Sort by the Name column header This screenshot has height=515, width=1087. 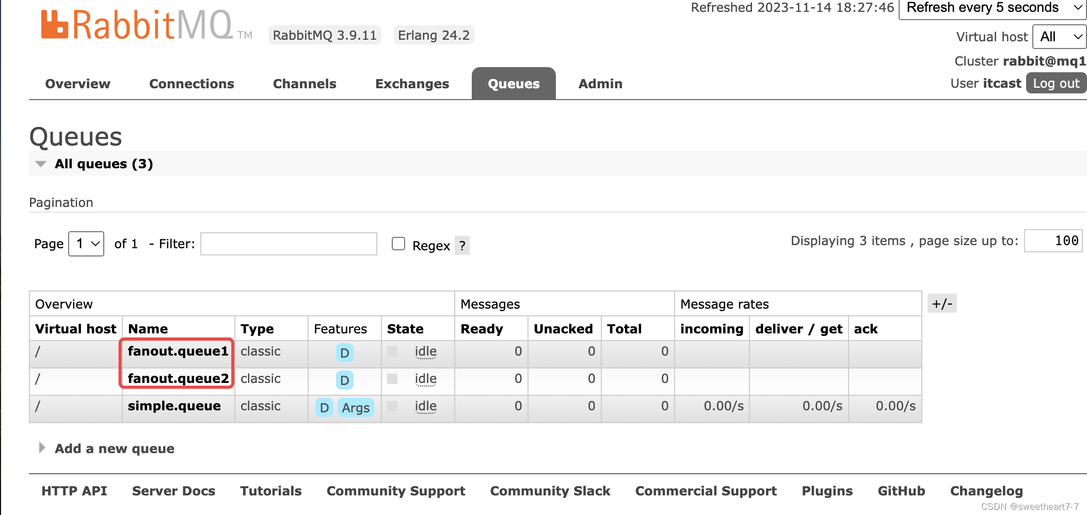(148, 329)
